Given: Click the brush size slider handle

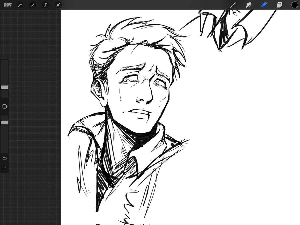Looking at the screenshot, I should coord(4,87).
